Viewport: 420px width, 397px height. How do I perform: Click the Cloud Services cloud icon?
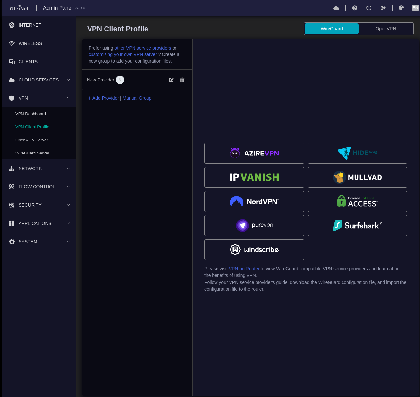[x=12, y=80]
